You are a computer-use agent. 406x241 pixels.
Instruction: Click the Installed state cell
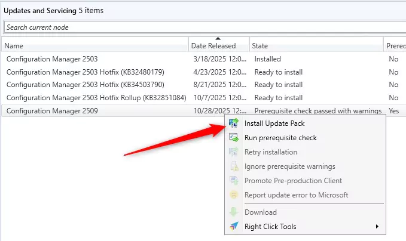267,59
